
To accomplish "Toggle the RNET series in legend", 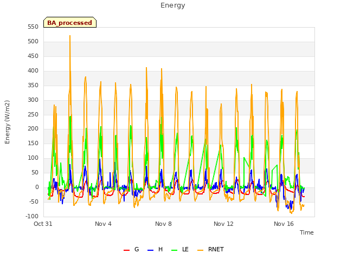I will pyautogui.click(x=210, y=249).
